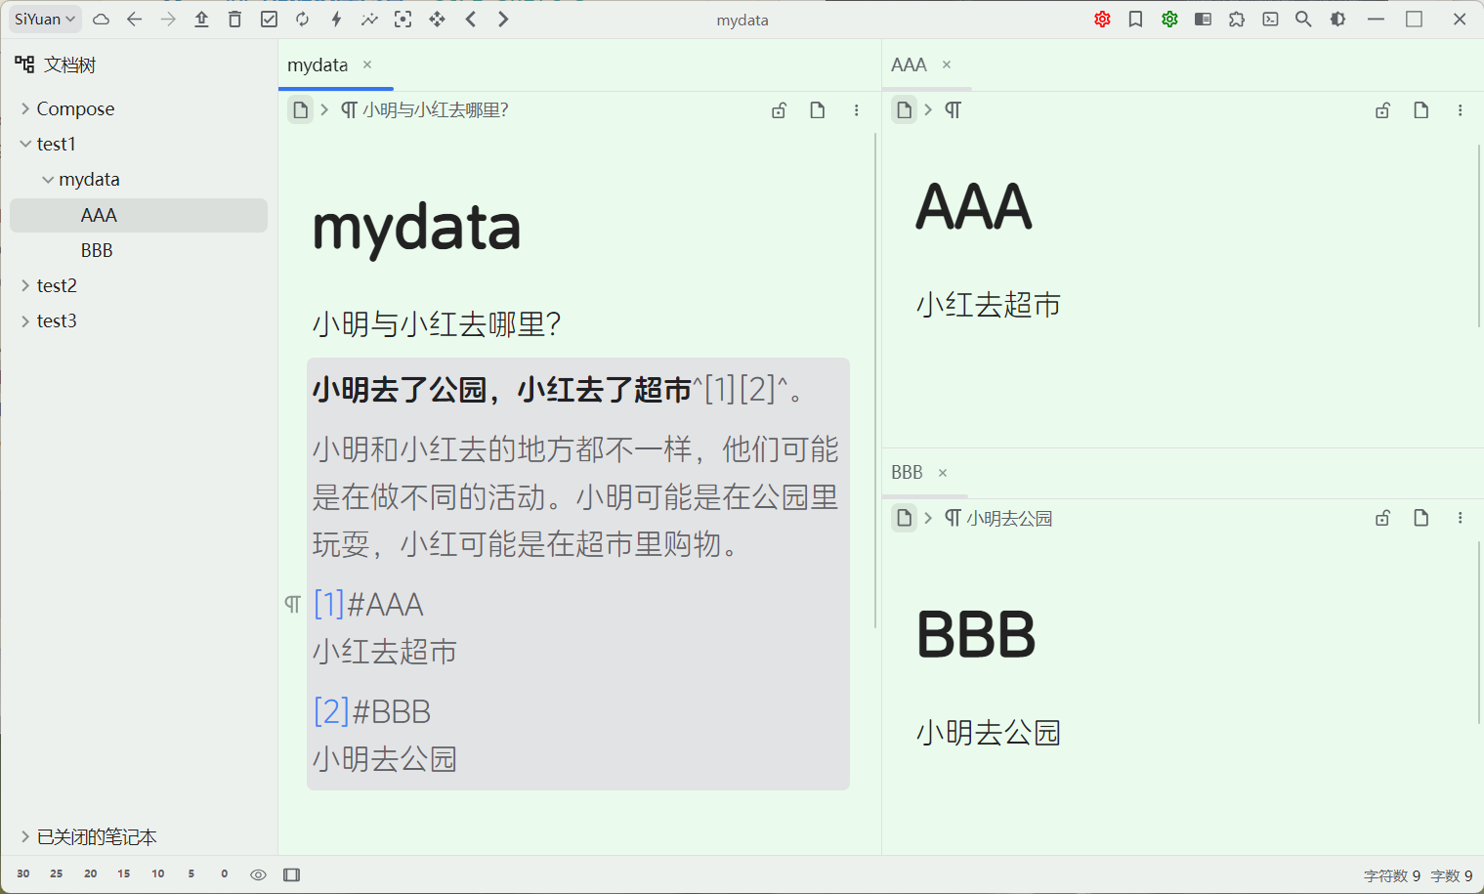Open global search magnifier icon
1484x894 pixels.
point(1303,20)
